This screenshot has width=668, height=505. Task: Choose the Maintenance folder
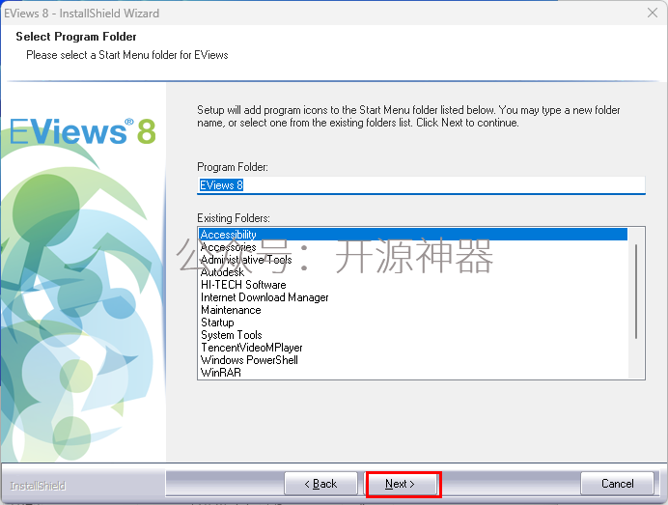[231, 310]
